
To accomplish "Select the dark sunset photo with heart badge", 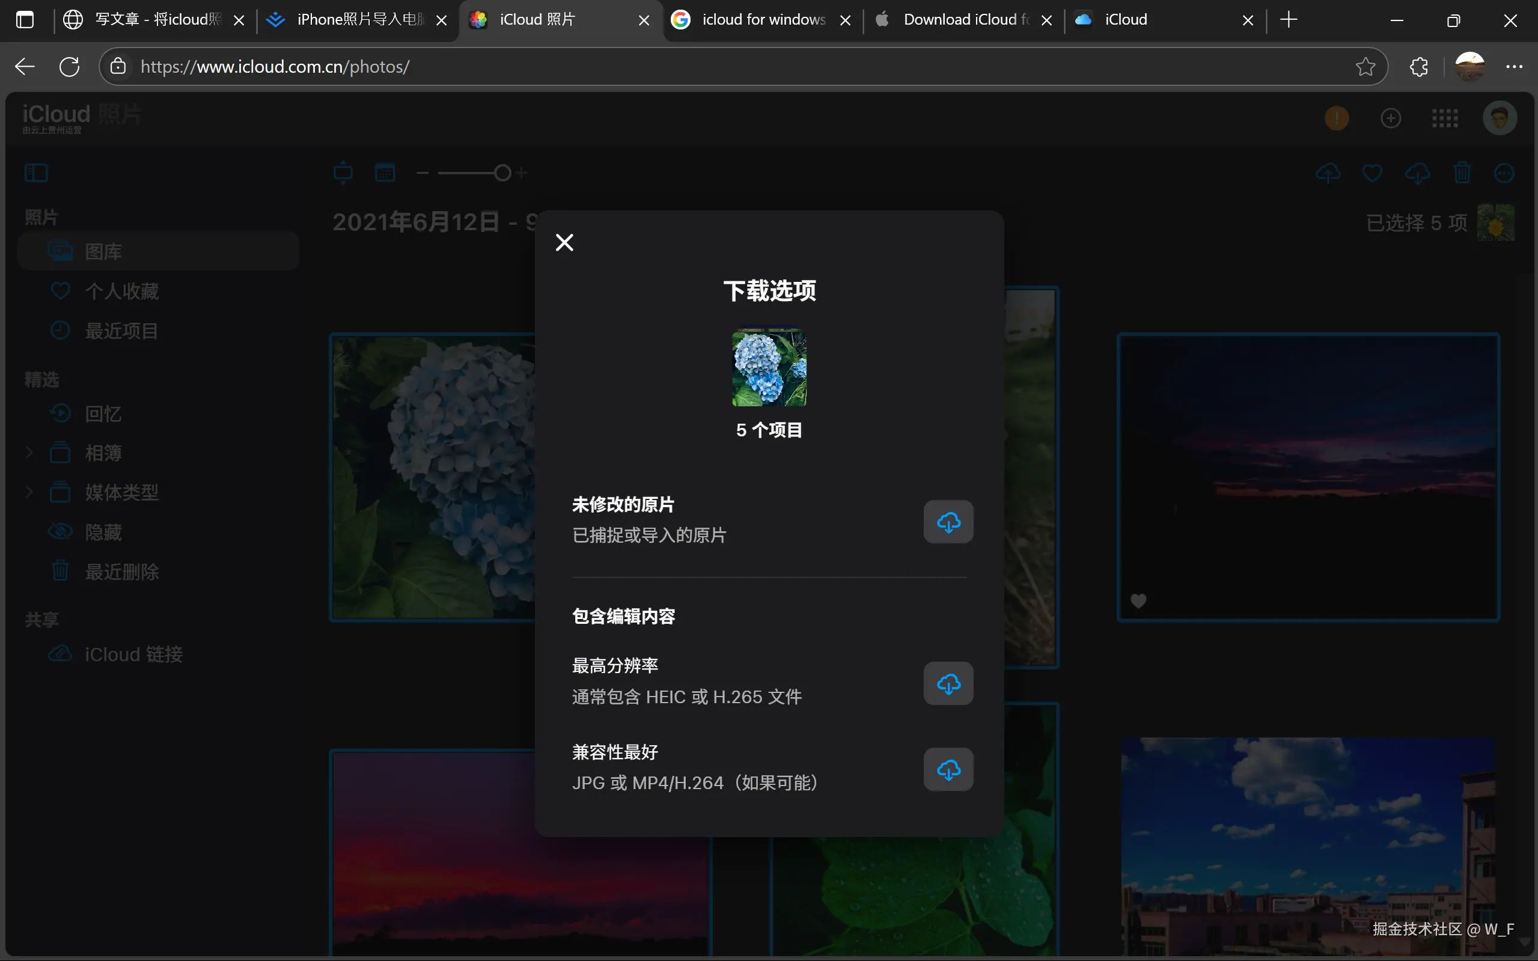I will (1308, 477).
